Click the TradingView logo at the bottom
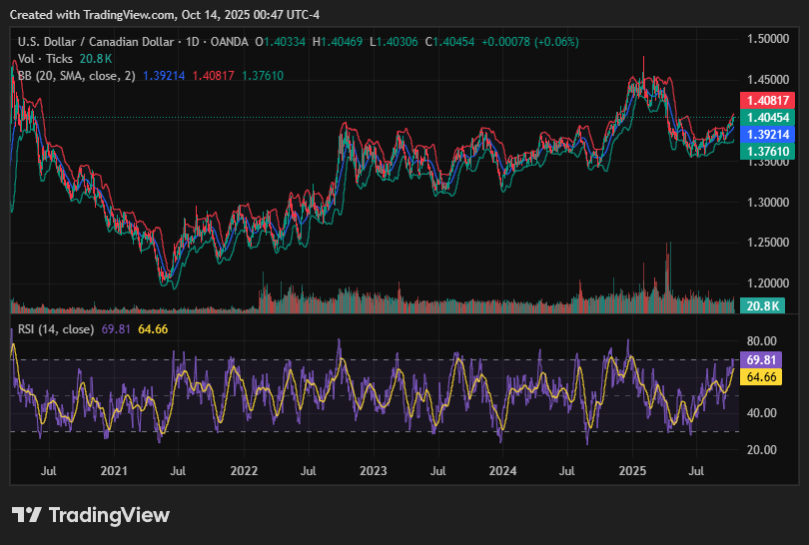Image resolution: width=809 pixels, height=545 pixels. click(x=91, y=515)
